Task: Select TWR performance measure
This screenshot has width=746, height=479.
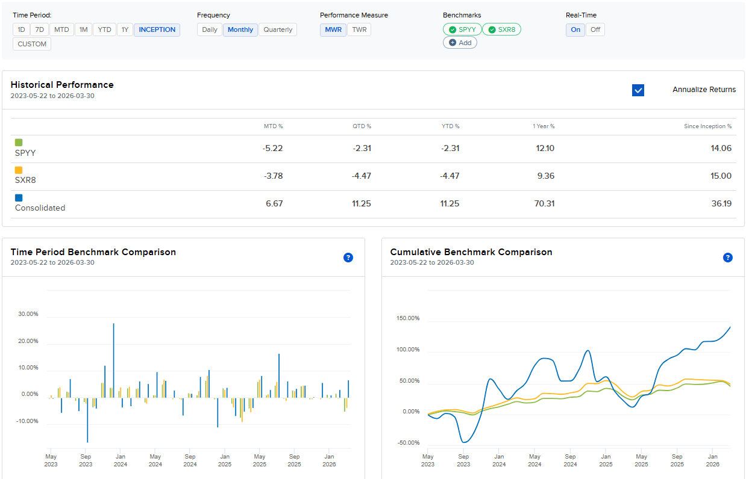Action: (x=359, y=29)
